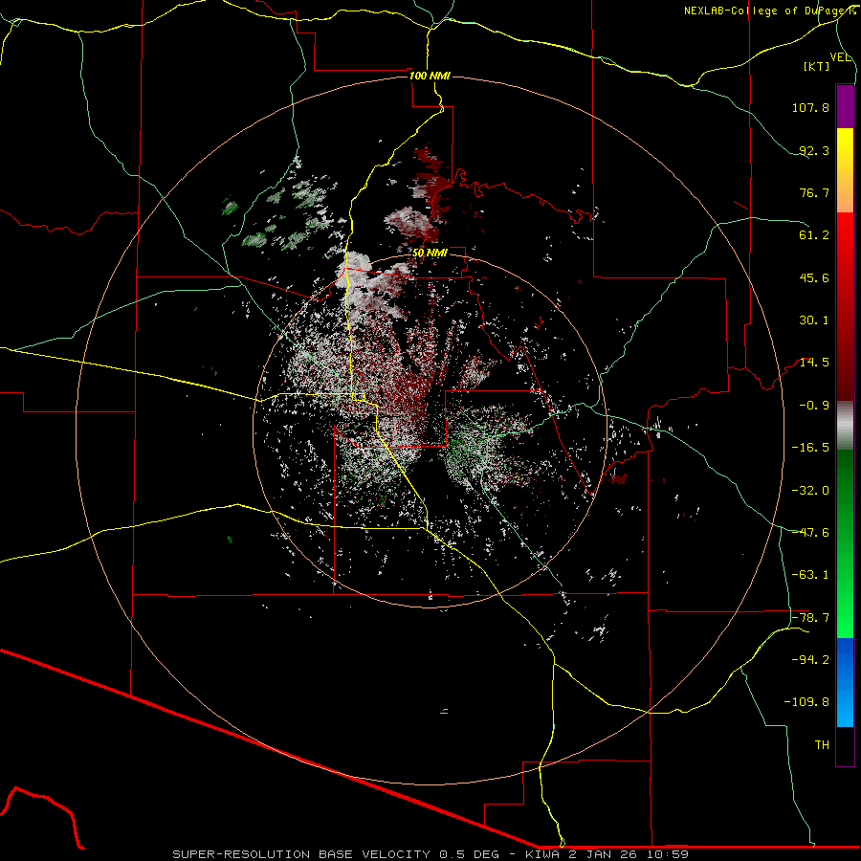Viewport: 861px width, 861px height.
Task: Click the 107.8 legend value
Action: pos(810,107)
